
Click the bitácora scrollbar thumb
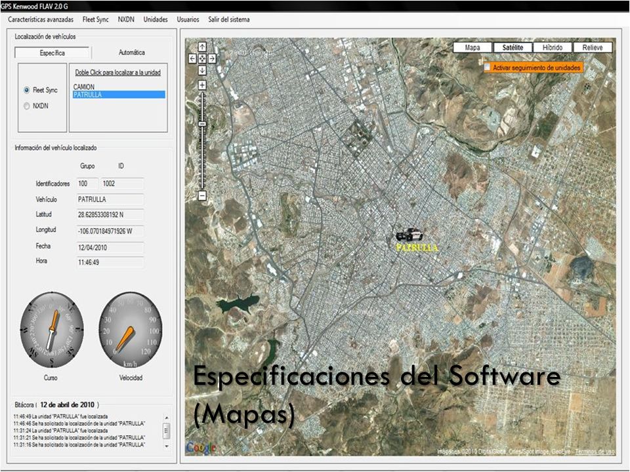(x=166, y=431)
